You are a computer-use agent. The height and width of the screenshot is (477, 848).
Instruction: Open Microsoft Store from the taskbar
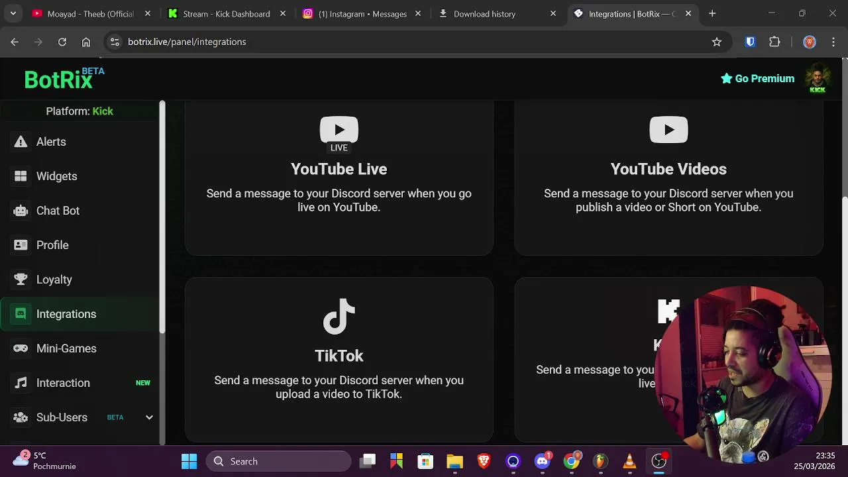tap(425, 461)
